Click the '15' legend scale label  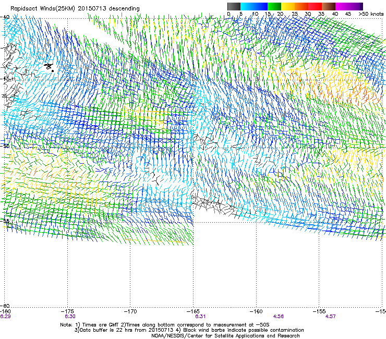click(x=268, y=14)
